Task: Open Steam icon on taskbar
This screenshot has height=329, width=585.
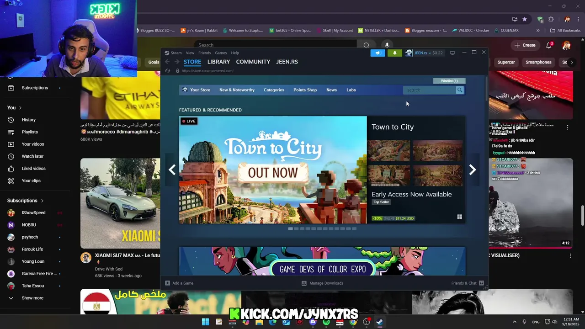Action: 379,322
